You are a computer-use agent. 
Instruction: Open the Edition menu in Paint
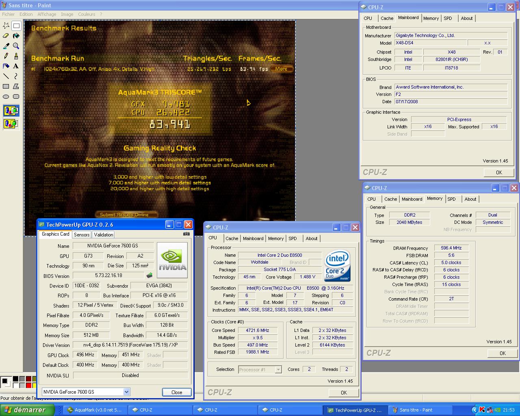coord(26,14)
